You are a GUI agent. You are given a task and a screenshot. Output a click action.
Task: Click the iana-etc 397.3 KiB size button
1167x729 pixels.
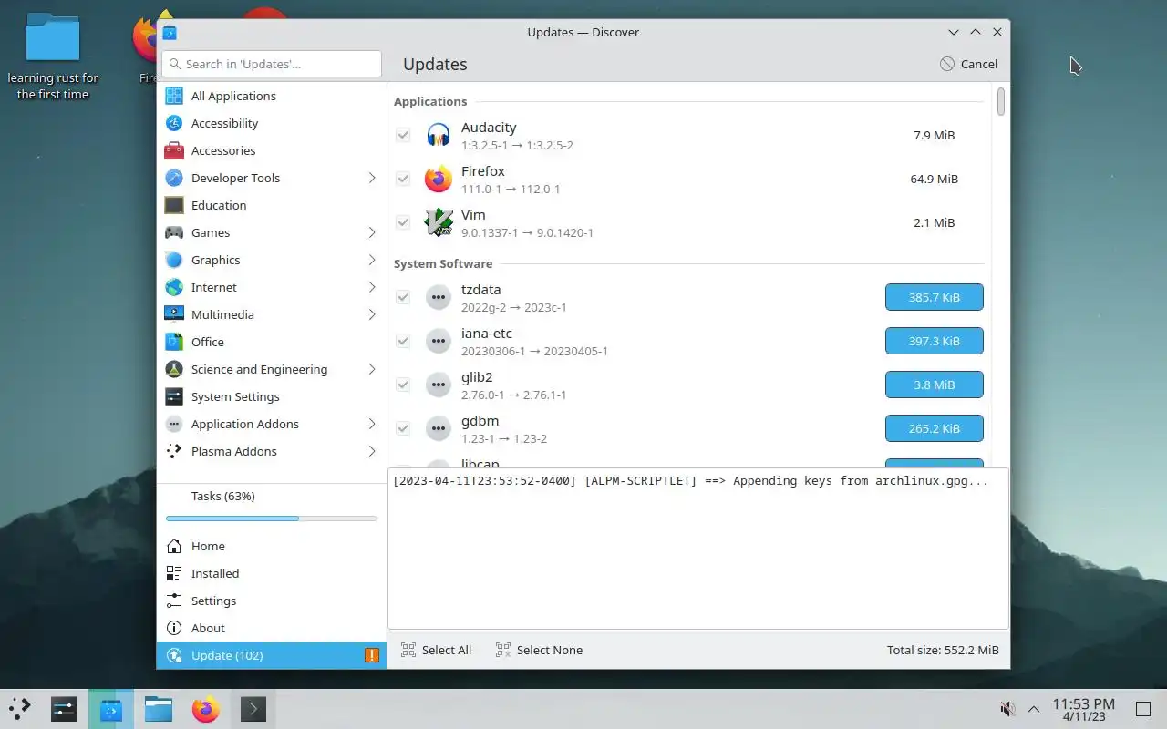(x=935, y=341)
